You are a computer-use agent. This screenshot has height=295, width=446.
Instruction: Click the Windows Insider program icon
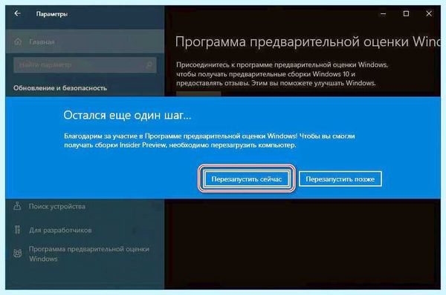tap(17, 253)
